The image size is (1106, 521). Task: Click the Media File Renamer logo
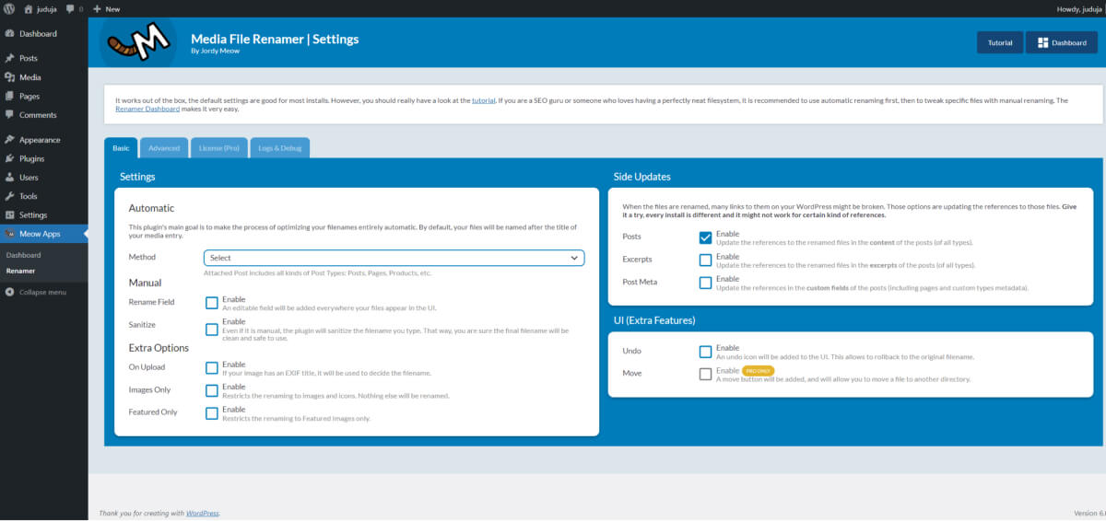tap(137, 42)
